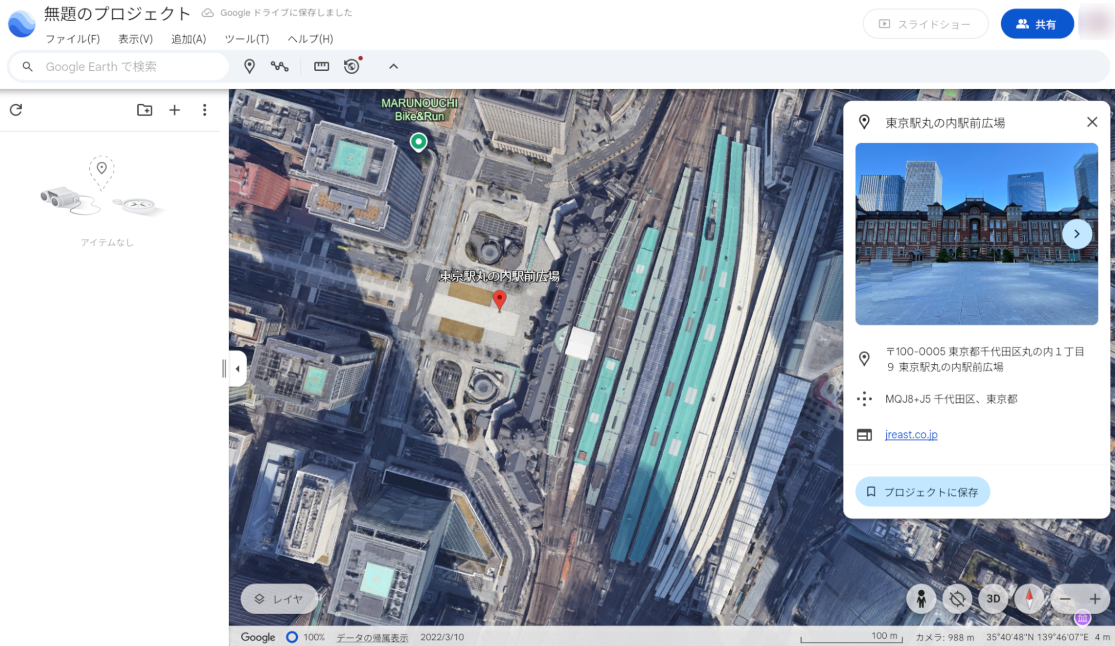Click the search magnifier icon
1115x646 pixels.
click(27, 66)
